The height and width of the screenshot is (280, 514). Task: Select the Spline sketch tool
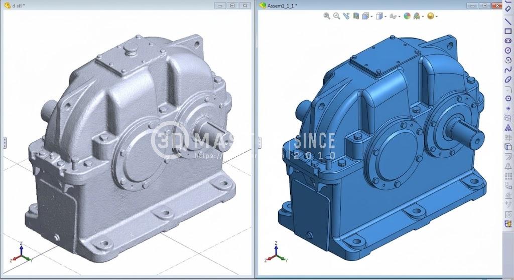pos(508,70)
